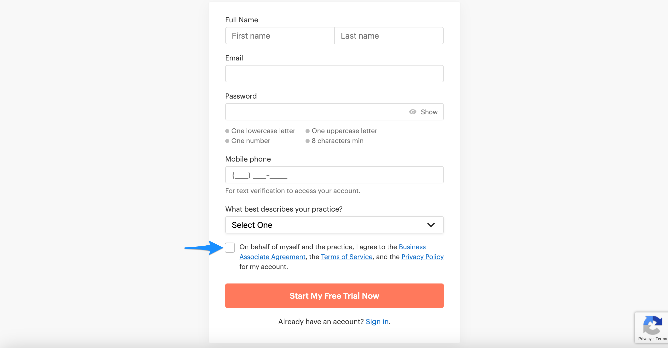Click Terms link in reCAPTCHA badge

click(661, 339)
